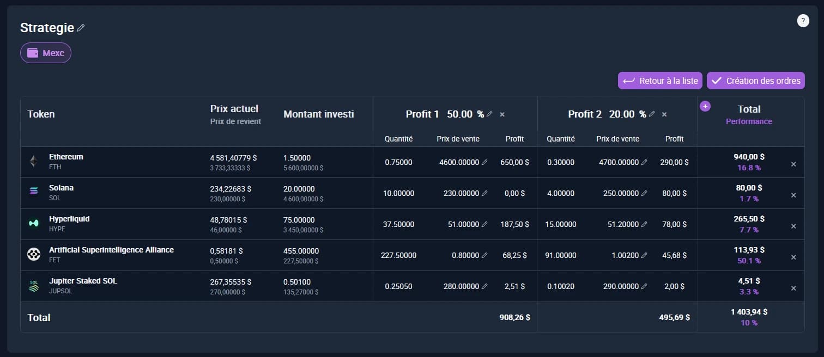Click the Création des ordres button
This screenshot has height=357, width=824.
[x=756, y=81]
